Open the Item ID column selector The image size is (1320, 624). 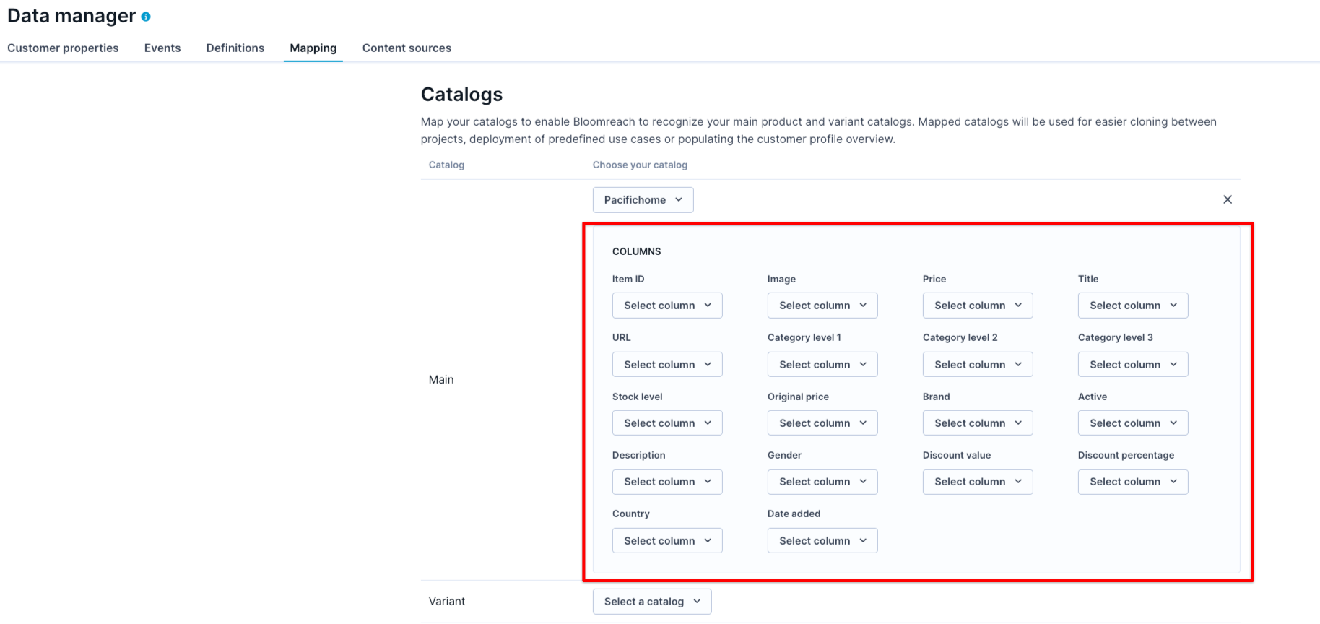point(666,305)
